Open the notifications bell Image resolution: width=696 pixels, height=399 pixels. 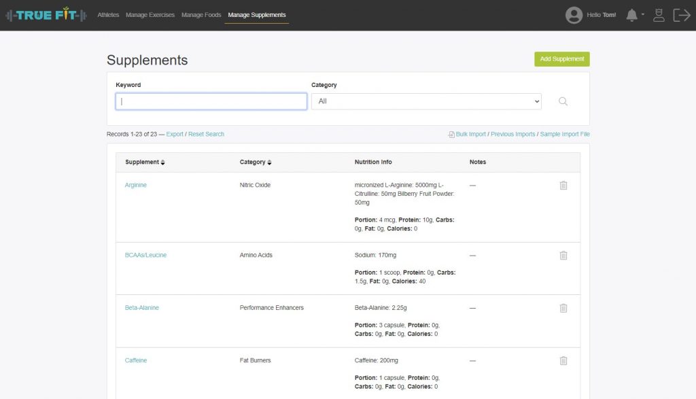tap(631, 15)
